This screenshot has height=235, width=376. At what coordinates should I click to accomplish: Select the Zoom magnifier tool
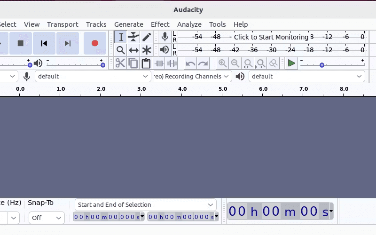(121, 50)
